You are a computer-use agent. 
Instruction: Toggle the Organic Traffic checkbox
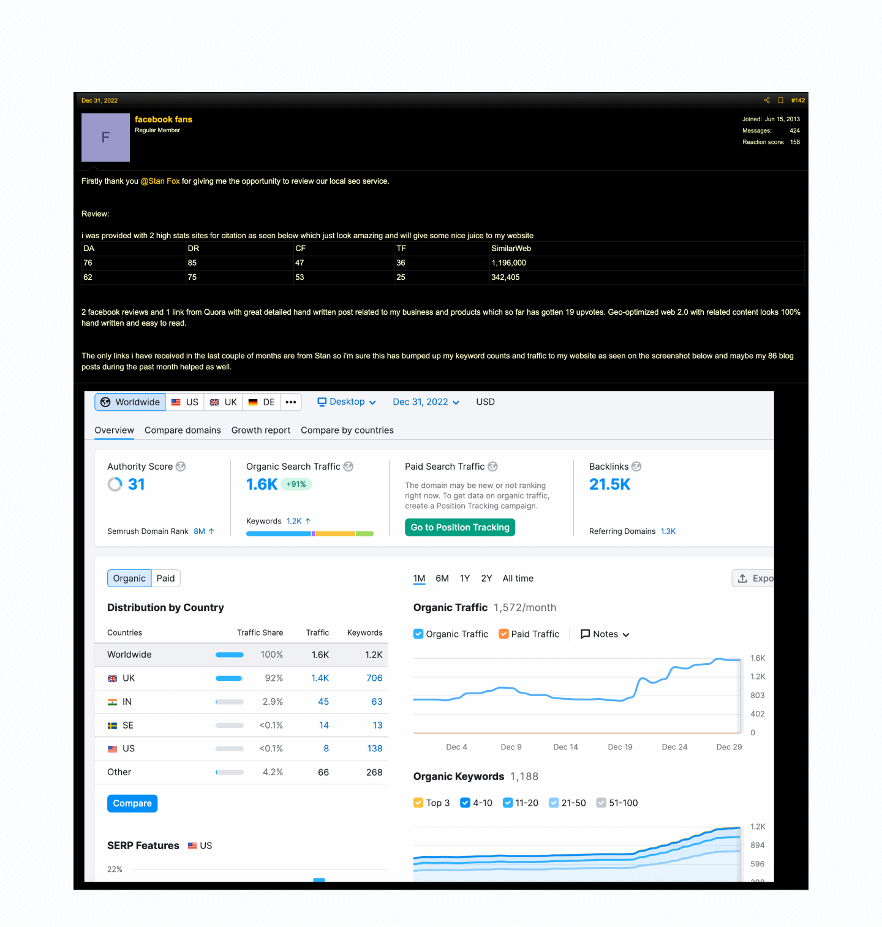pyautogui.click(x=418, y=634)
